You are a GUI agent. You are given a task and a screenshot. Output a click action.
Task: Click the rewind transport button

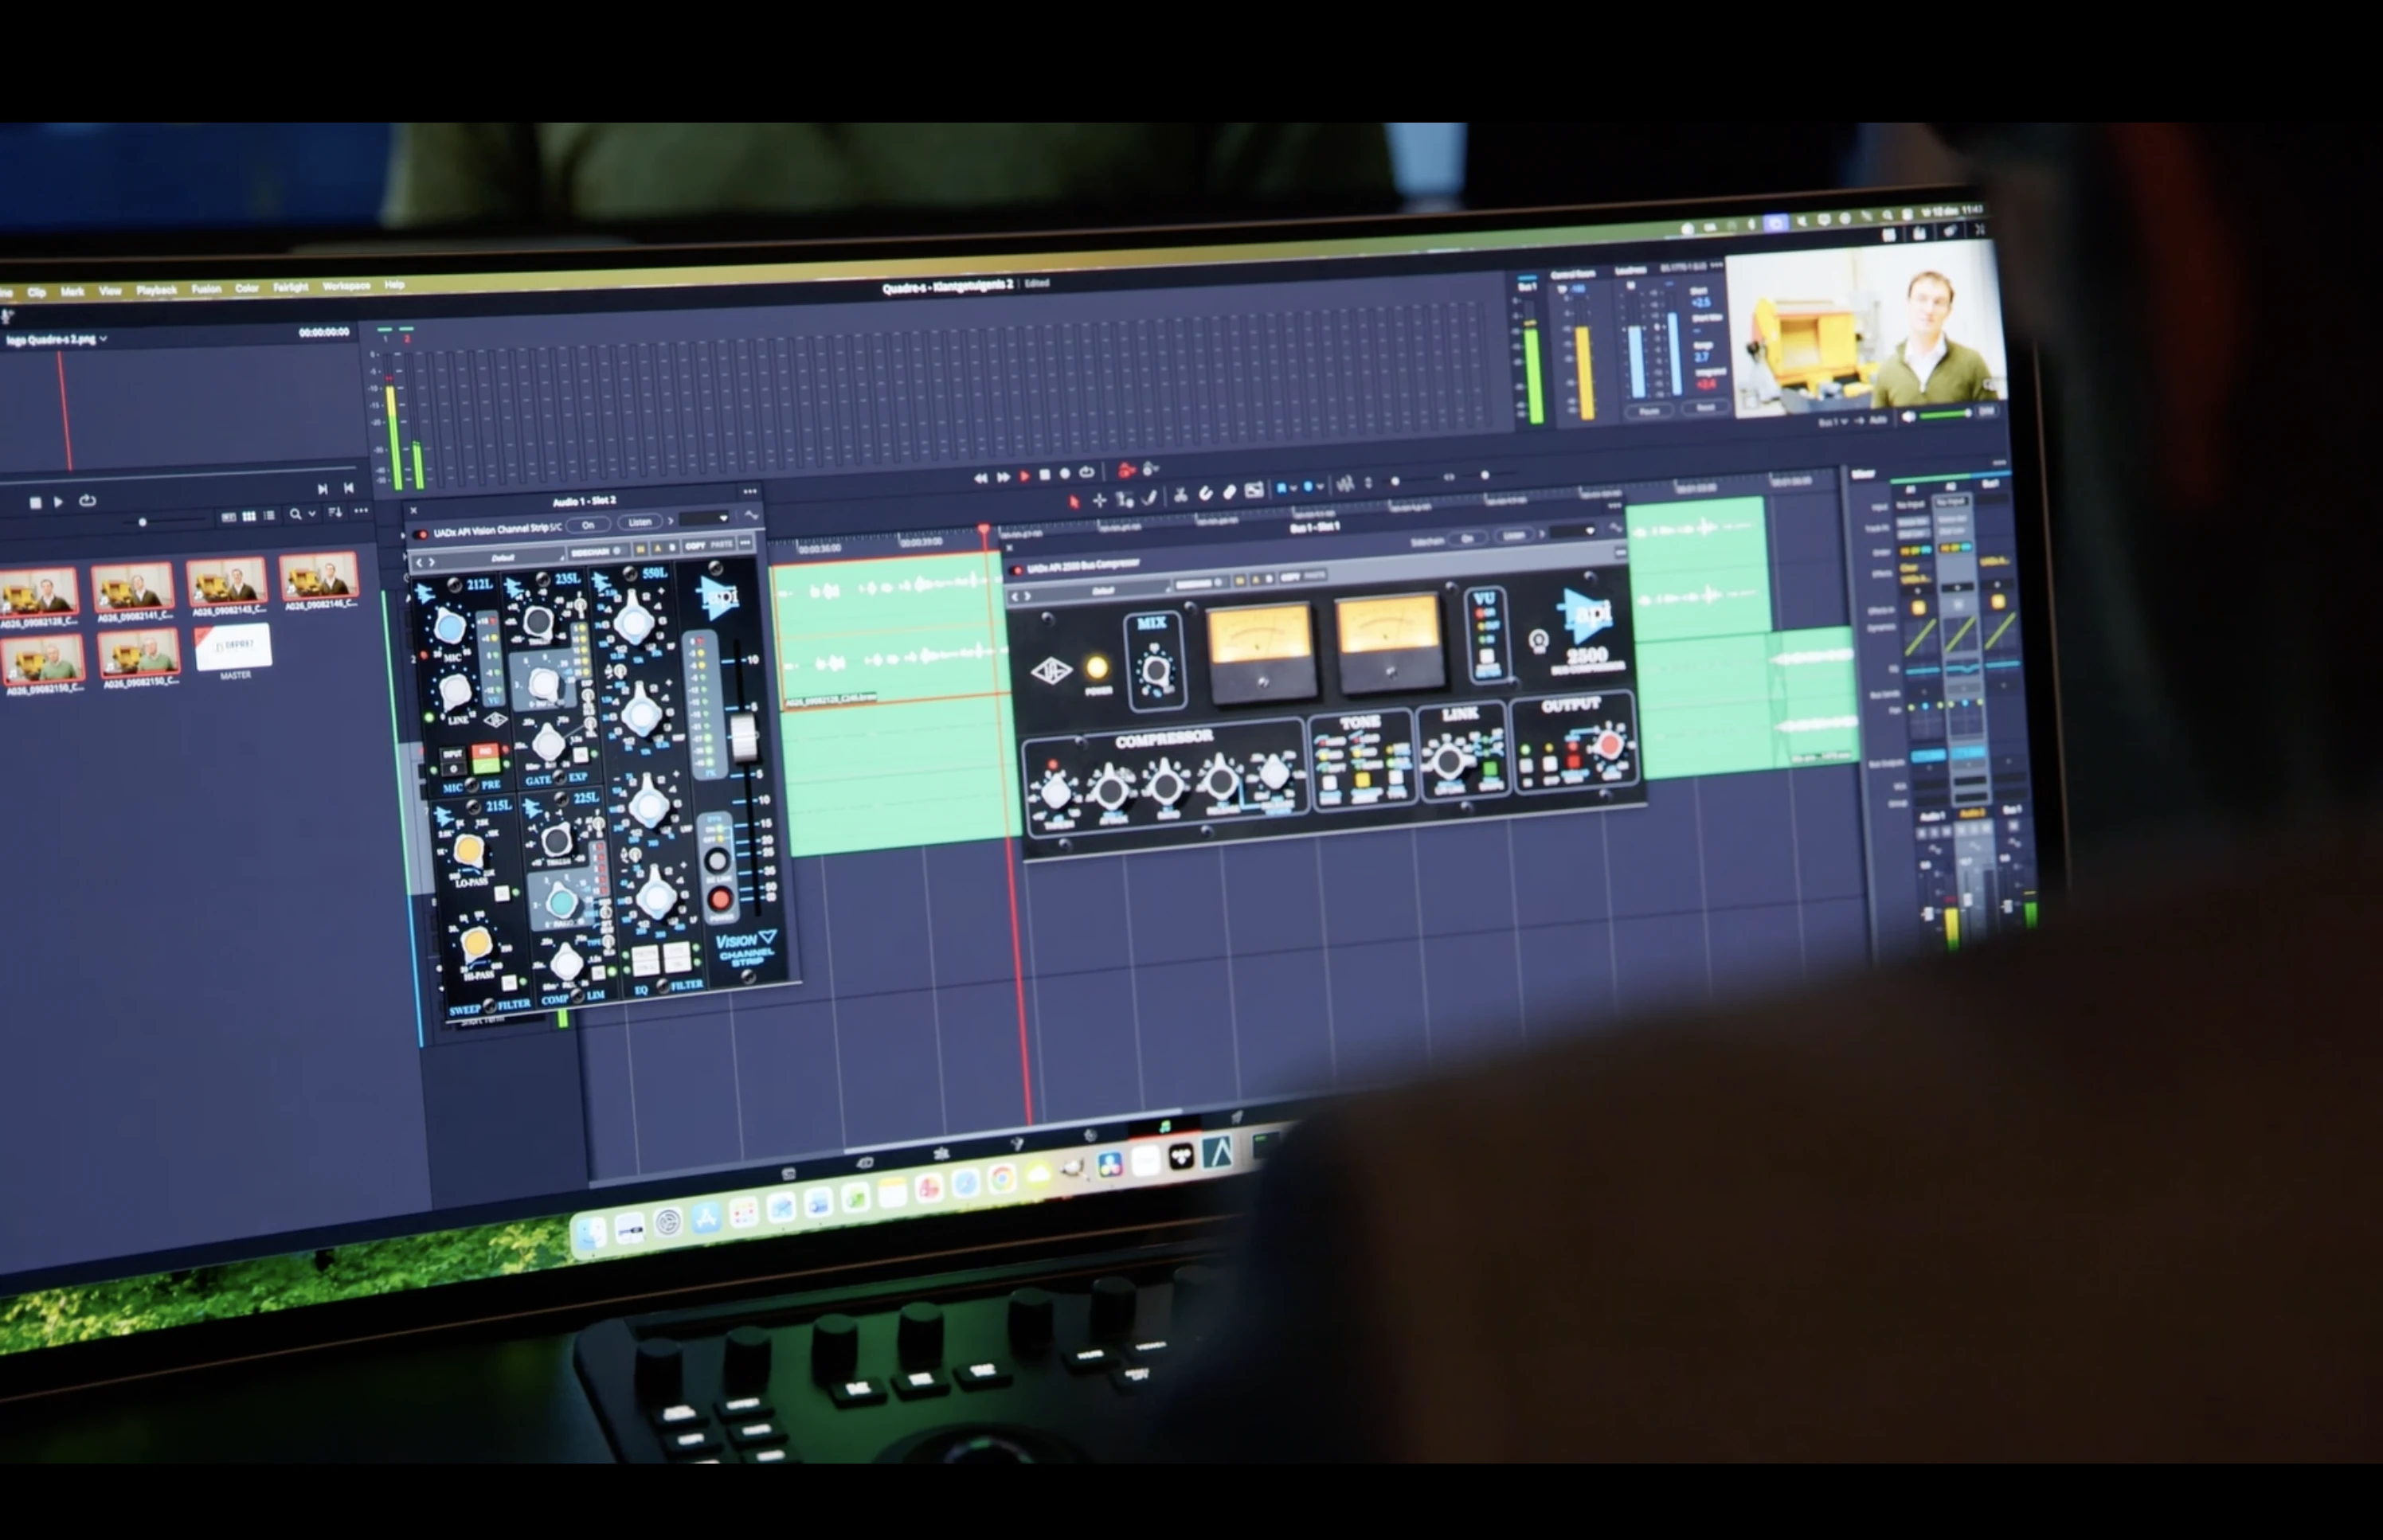click(980, 478)
